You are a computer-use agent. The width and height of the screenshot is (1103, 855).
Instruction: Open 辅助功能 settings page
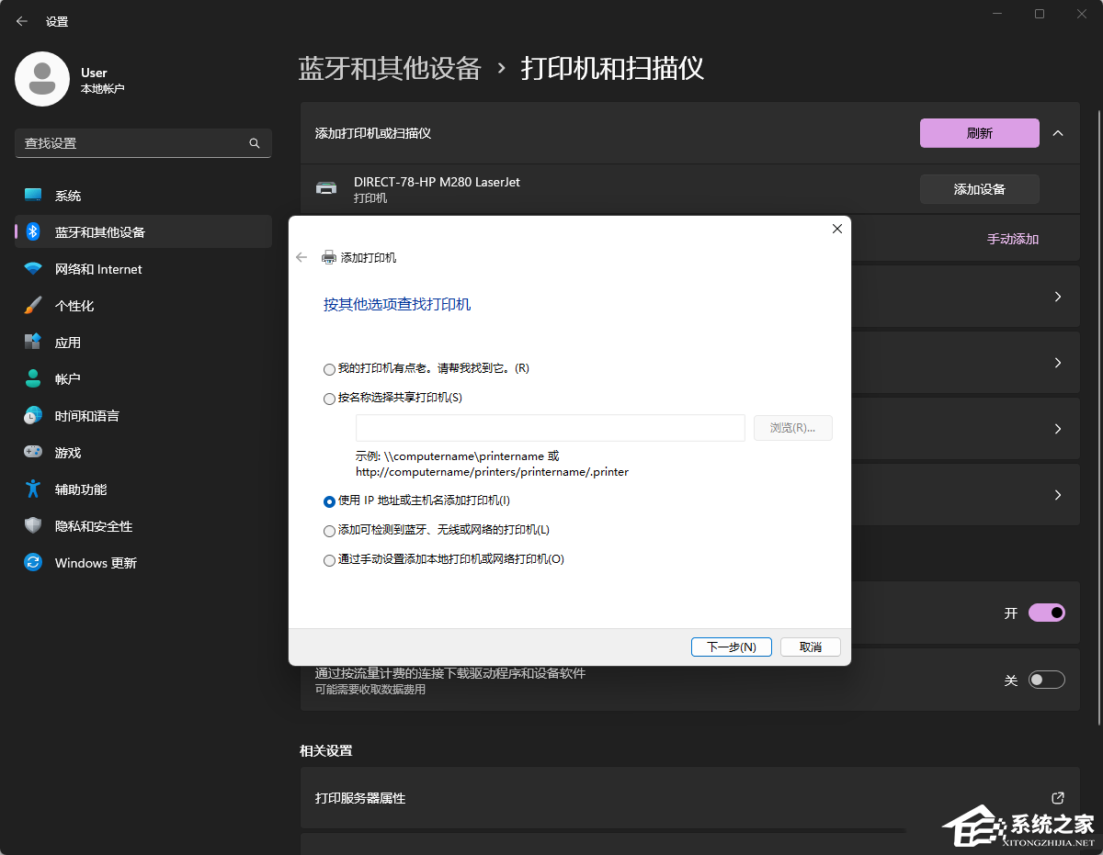coord(143,489)
